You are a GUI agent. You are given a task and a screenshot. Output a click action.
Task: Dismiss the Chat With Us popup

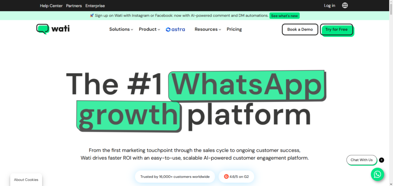[x=381, y=160]
